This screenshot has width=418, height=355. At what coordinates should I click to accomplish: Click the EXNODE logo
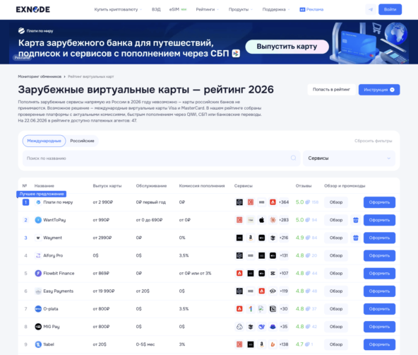coord(32,10)
